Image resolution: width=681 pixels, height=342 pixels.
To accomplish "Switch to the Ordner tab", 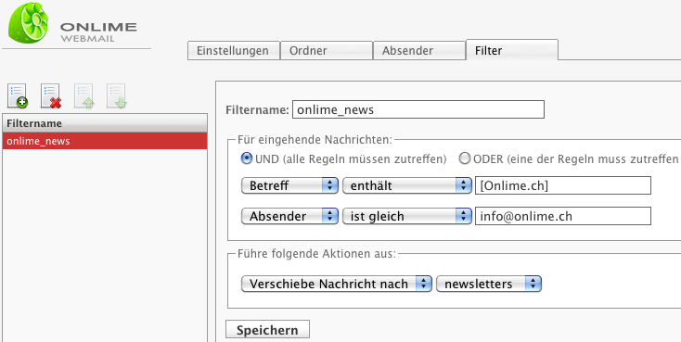I will coord(327,50).
